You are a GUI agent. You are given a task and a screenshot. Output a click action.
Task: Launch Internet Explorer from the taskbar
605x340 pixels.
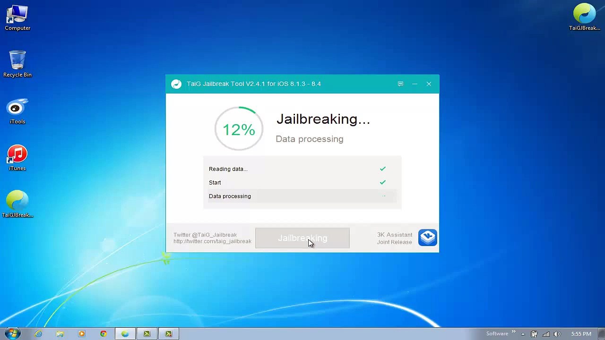38,334
